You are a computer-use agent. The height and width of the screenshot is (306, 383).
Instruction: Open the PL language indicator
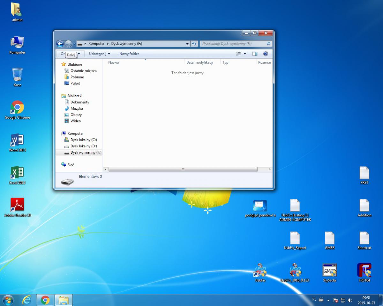[314, 300]
